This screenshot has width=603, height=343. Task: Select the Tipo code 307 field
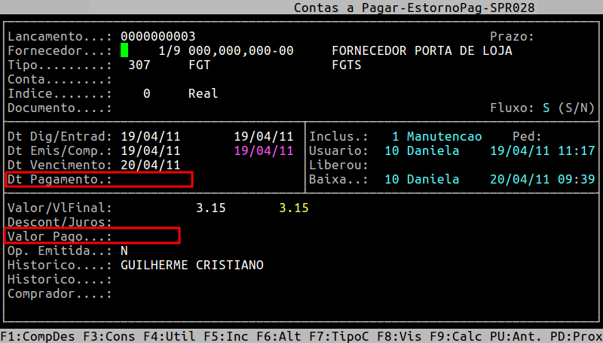139,65
